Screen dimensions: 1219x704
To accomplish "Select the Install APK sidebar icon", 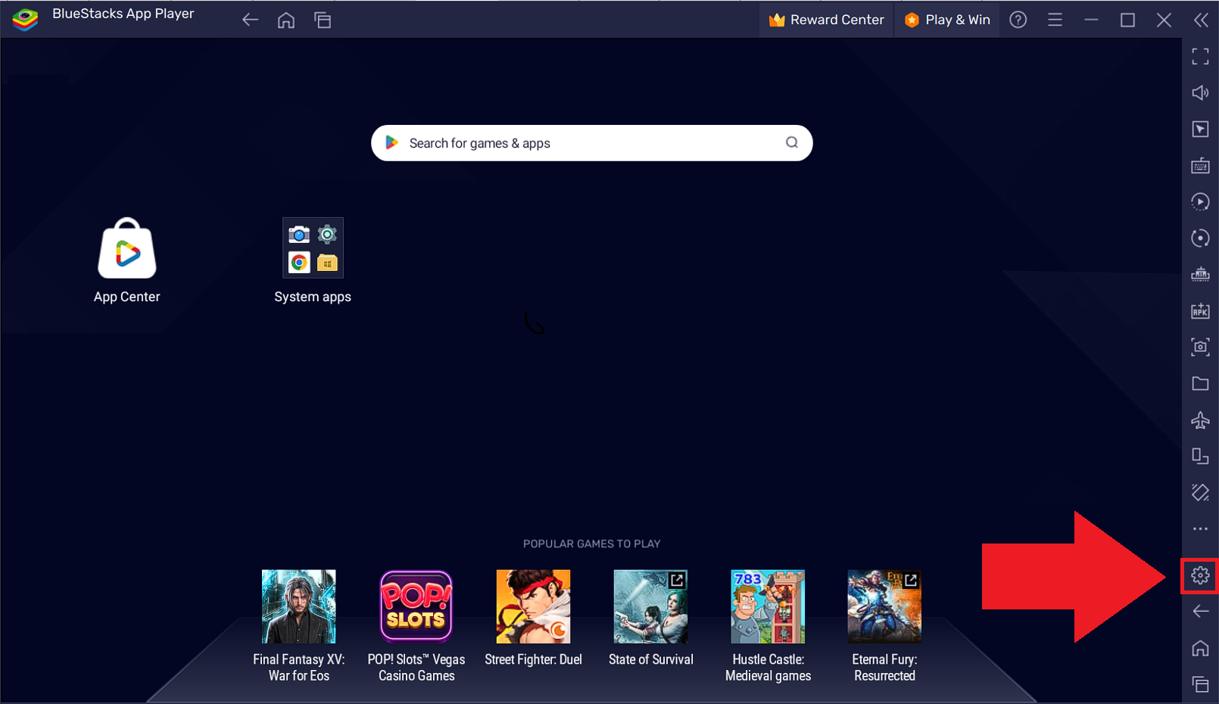I will pyautogui.click(x=1200, y=310).
